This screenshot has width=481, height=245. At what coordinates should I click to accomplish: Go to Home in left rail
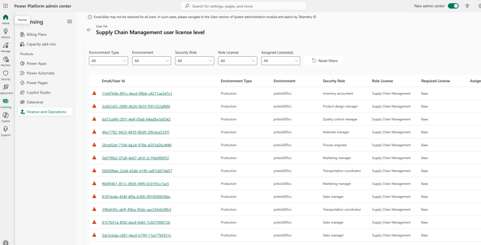tap(6, 19)
